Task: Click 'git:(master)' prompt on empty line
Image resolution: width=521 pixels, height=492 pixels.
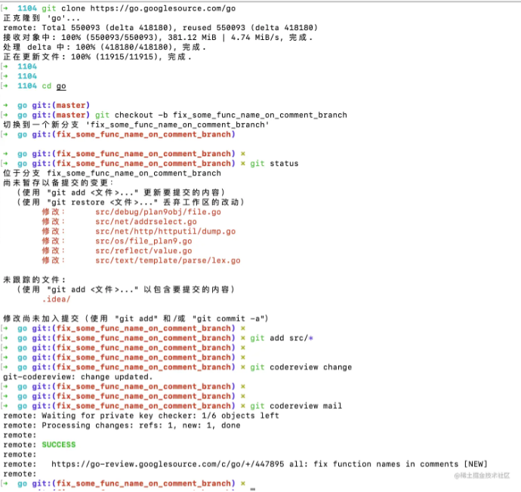Action: [61, 105]
